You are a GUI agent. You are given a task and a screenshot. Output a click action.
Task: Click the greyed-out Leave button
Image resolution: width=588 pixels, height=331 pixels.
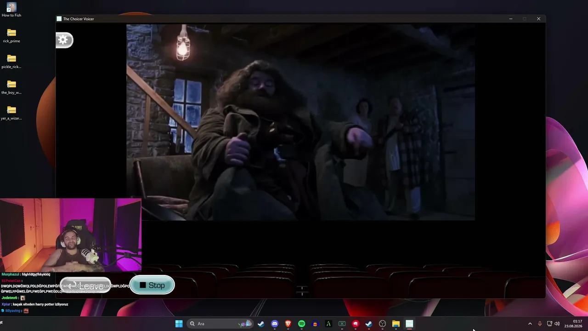85,285
